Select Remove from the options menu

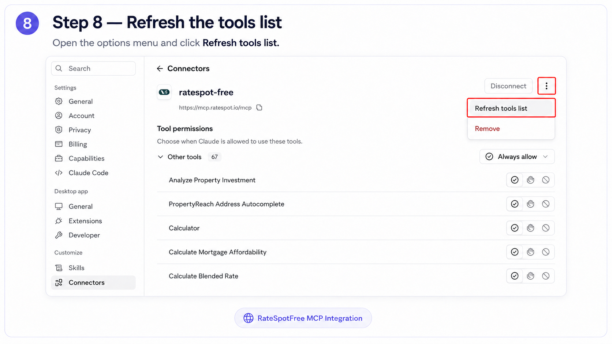(x=487, y=129)
